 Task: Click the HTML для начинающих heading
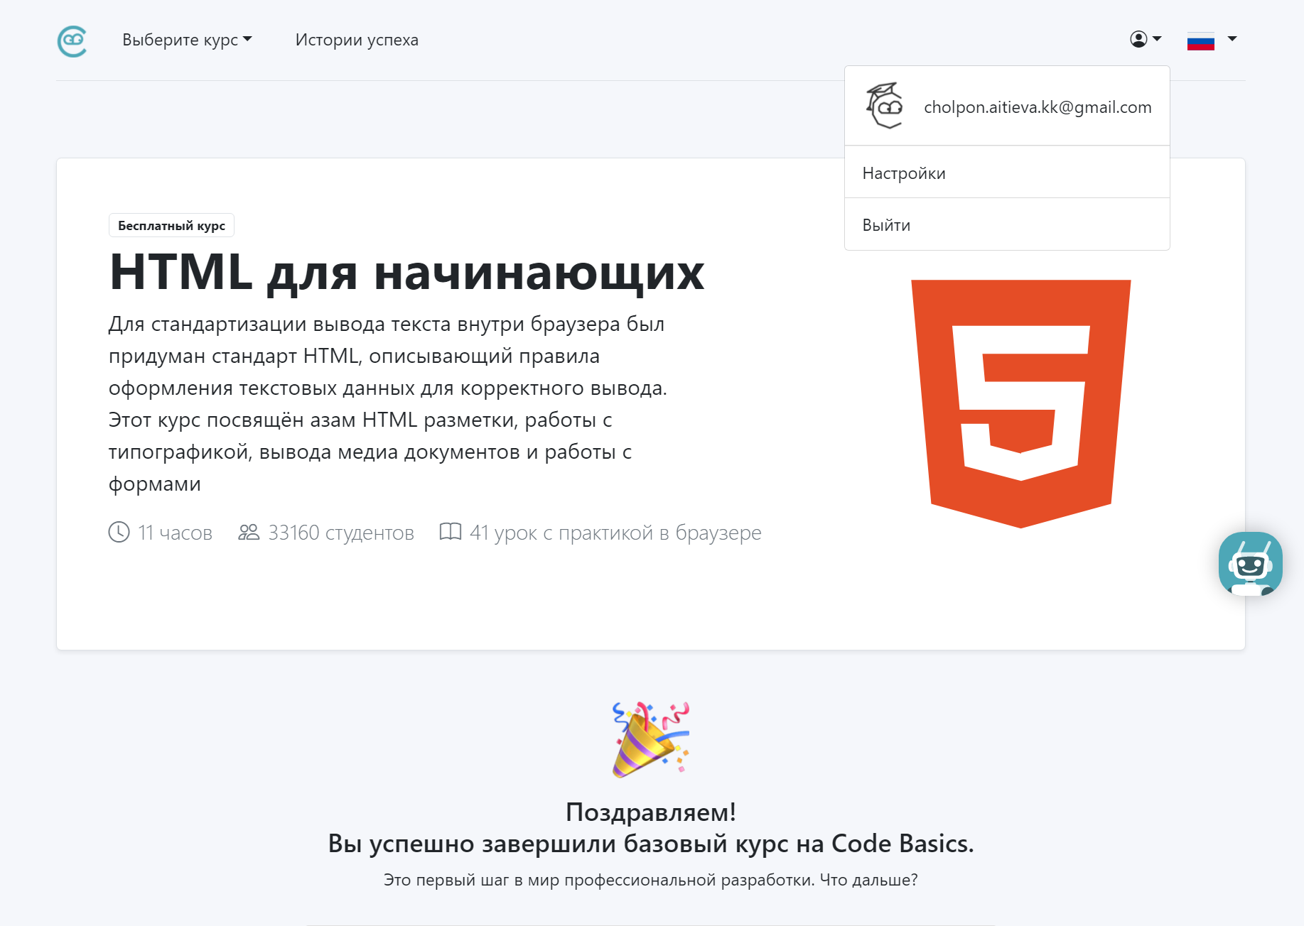tap(406, 272)
